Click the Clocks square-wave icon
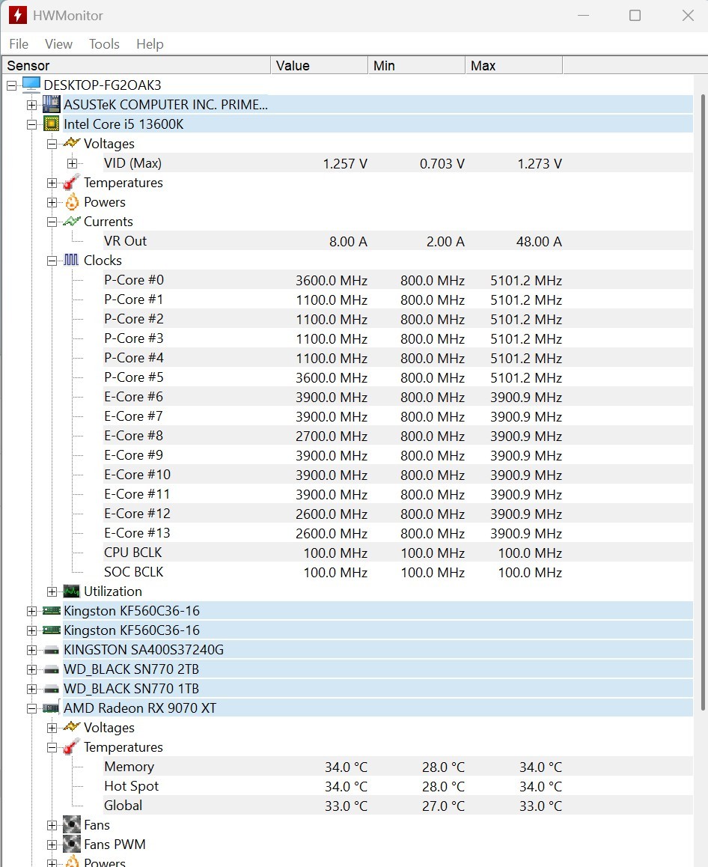This screenshot has width=708, height=867. [71, 260]
